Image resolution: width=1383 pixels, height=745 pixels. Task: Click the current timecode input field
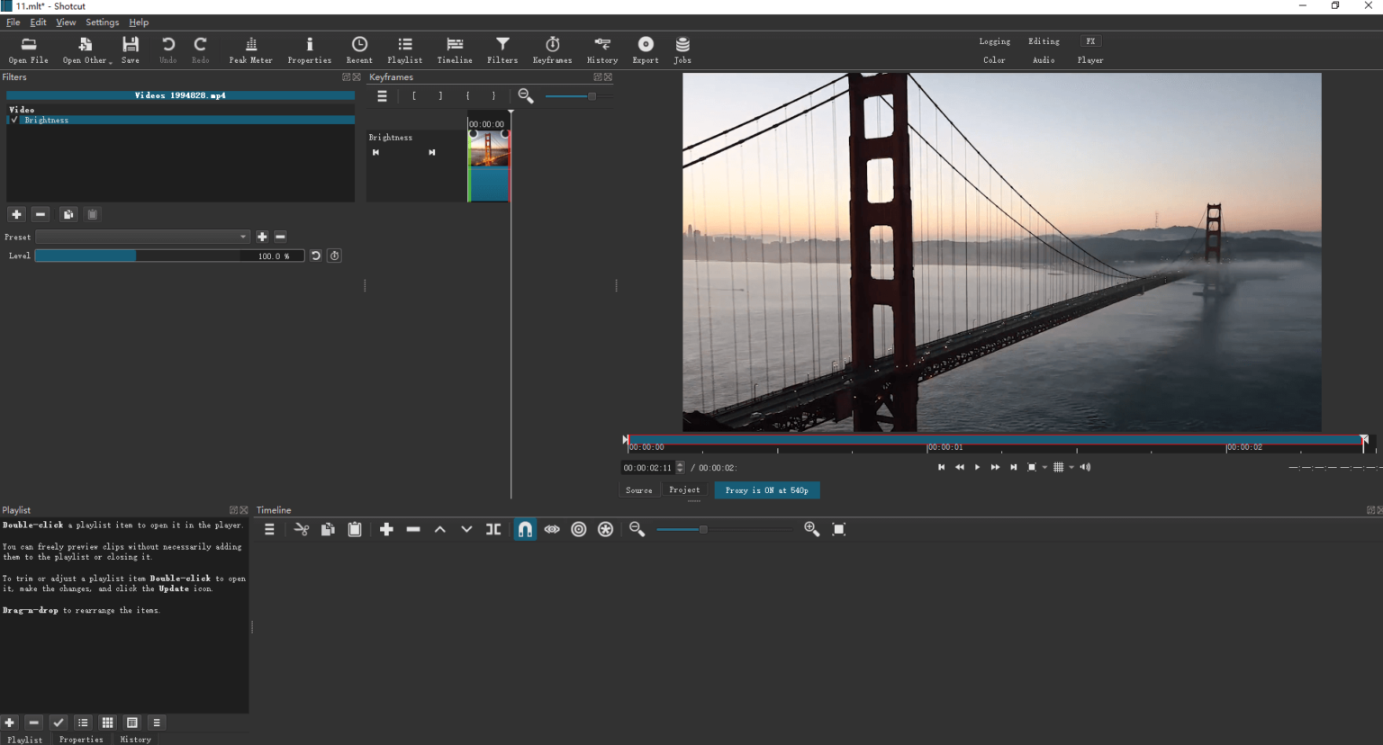[x=648, y=468]
